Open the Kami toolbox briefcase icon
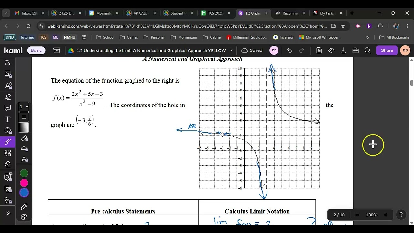The width and height of the screenshot is (414, 233). click(x=355, y=50)
